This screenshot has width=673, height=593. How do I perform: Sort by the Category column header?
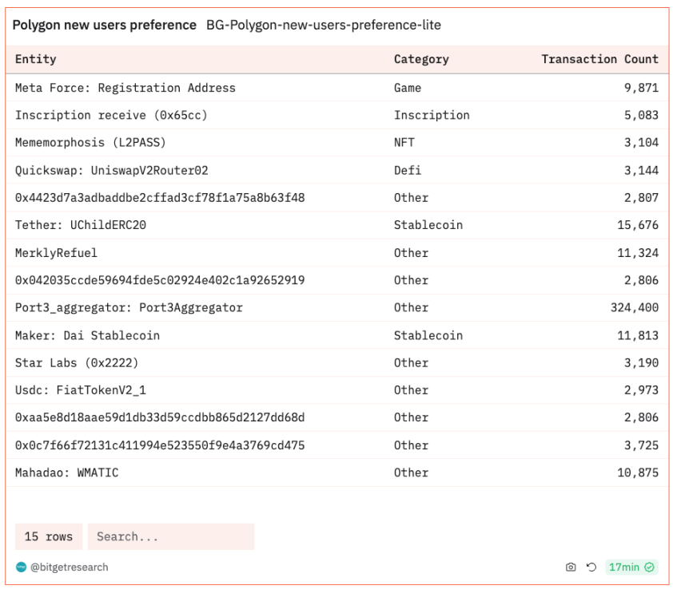click(421, 59)
